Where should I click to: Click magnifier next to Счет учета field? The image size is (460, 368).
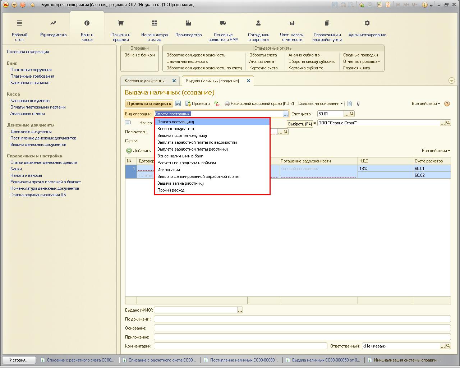click(352, 114)
